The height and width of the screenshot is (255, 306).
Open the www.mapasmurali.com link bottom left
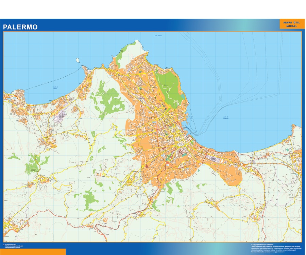(14, 246)
